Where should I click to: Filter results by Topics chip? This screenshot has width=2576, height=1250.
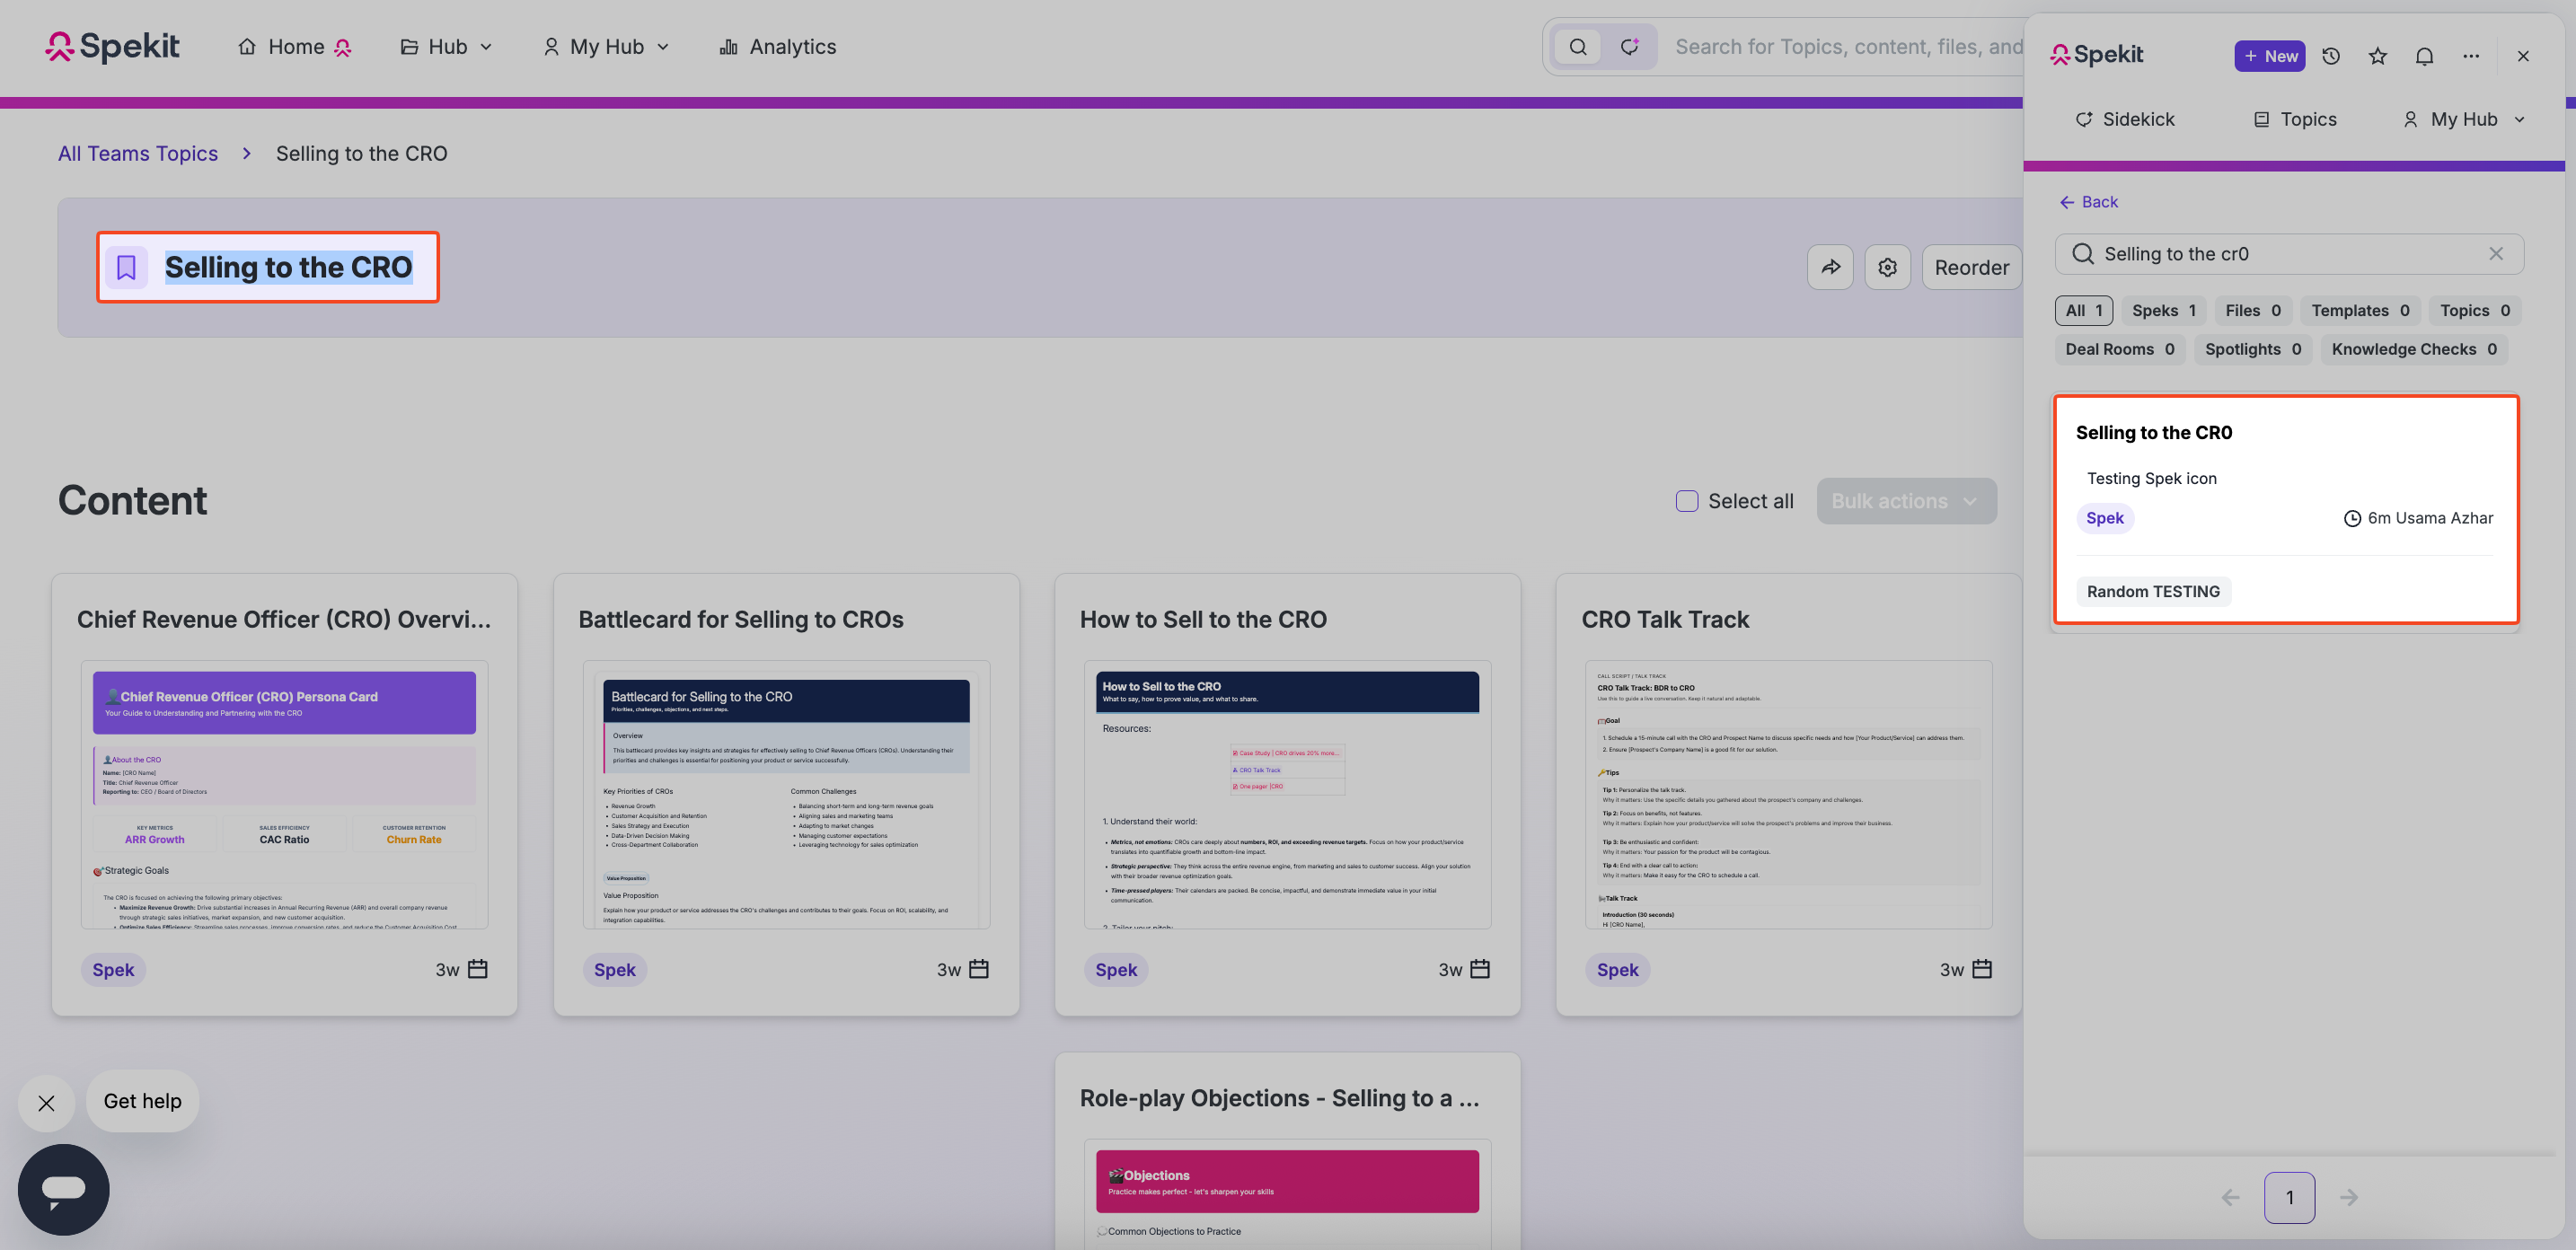(2475, 311)
